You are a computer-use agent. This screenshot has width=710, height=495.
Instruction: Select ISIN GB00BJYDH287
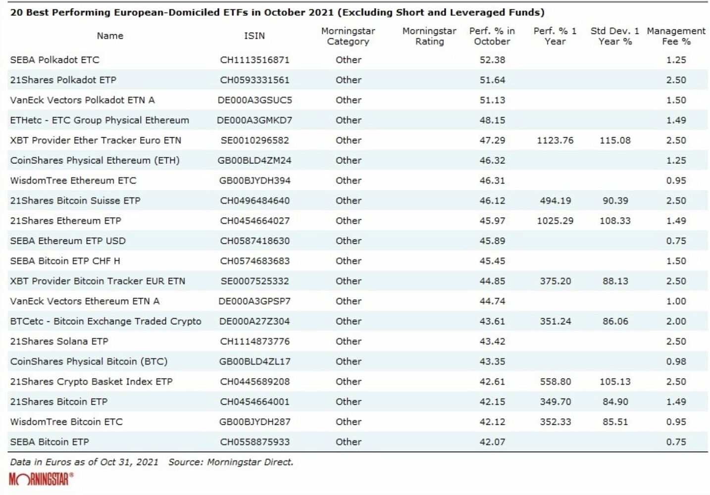pos(254,422)
